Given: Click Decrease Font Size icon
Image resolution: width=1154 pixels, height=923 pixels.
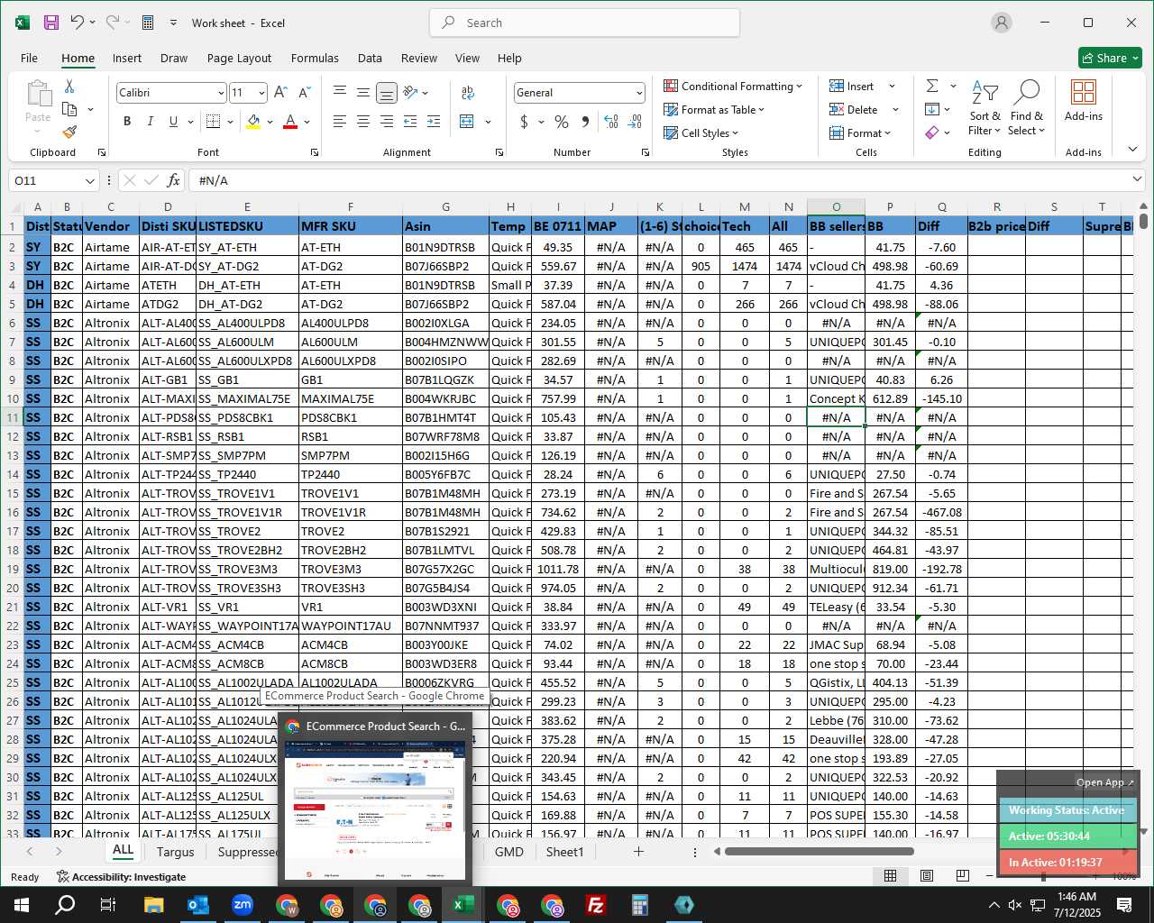Looking at the screenshot, I should point(304,92).
